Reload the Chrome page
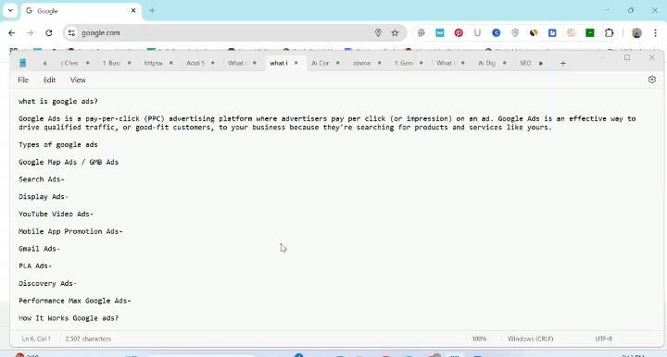This screenshot has width=667, height=357. point(49,32)
